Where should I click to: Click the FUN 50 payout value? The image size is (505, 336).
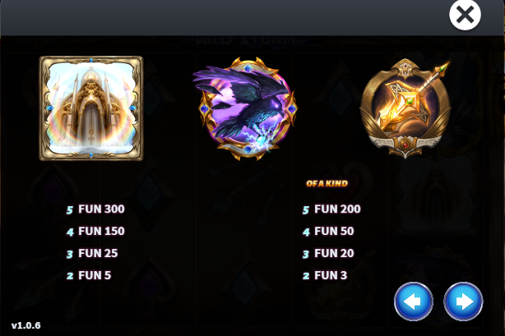point(334,231)
